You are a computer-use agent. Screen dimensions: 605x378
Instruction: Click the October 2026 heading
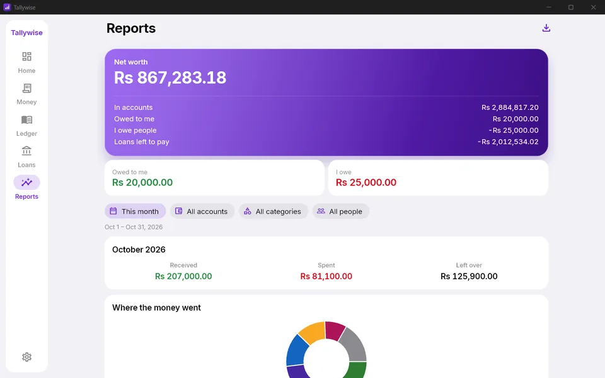tap(139, 250)
